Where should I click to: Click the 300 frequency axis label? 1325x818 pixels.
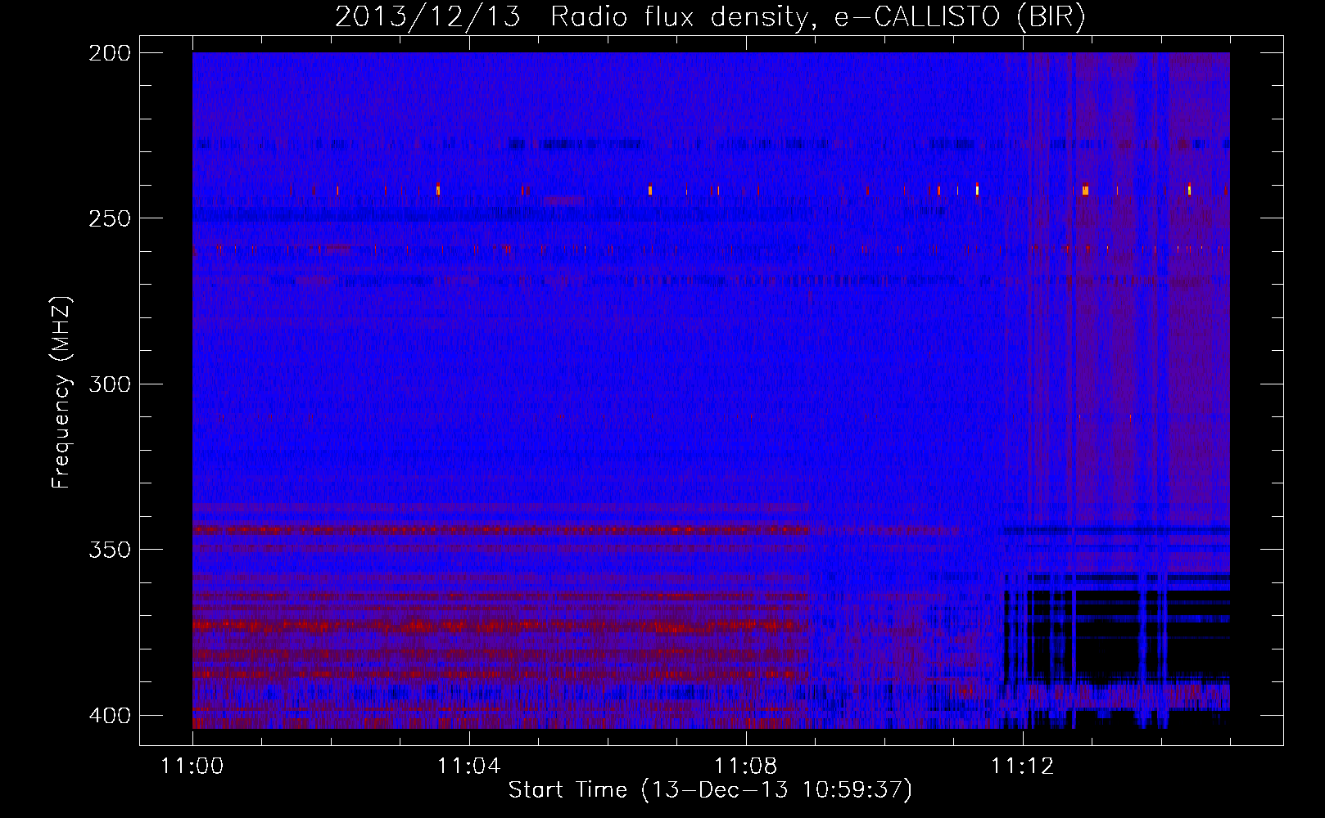pos(109,384)
